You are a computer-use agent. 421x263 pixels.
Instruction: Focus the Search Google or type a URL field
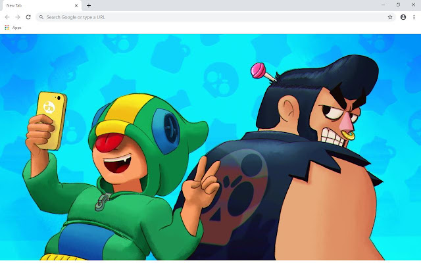[216, 17]
